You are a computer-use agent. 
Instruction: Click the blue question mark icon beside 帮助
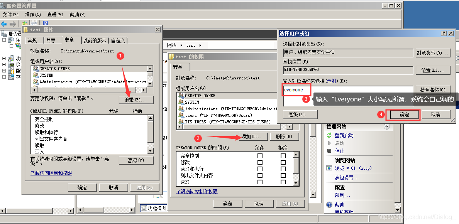329,205
